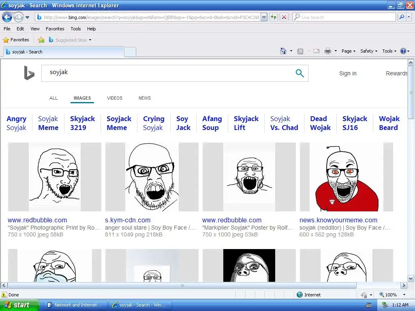Screen dimensions: 415x311
Task: Click the blue Help question mark icon
Action: tap(403, 51)
